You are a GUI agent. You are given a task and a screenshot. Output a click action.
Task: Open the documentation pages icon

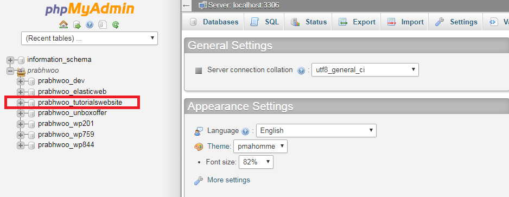pyautogui.click(x=103, y=24)
